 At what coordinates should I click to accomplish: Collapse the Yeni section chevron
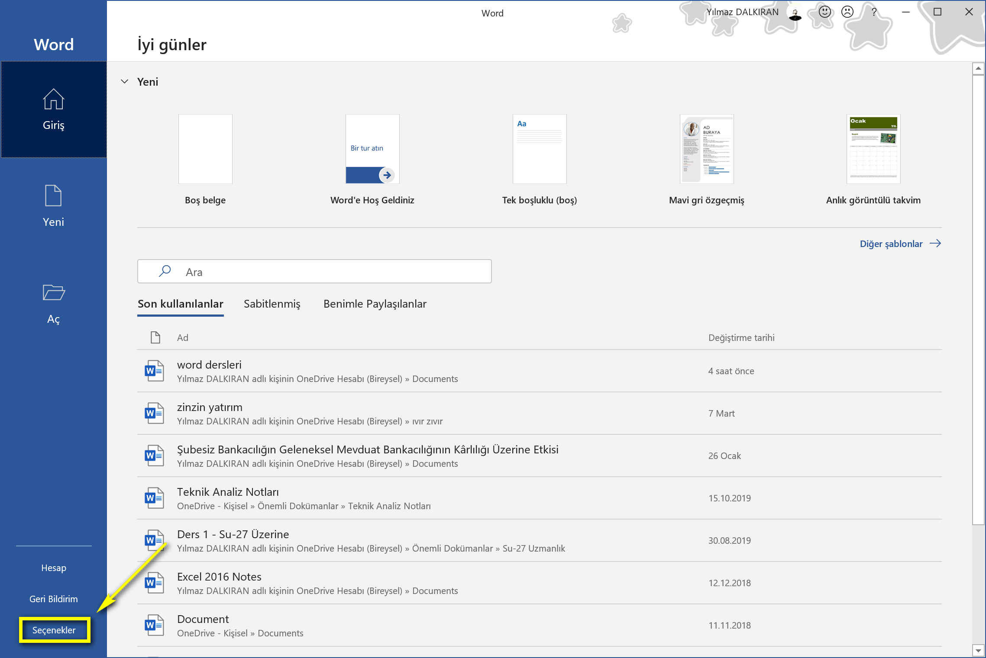click(x=124, y=81)
